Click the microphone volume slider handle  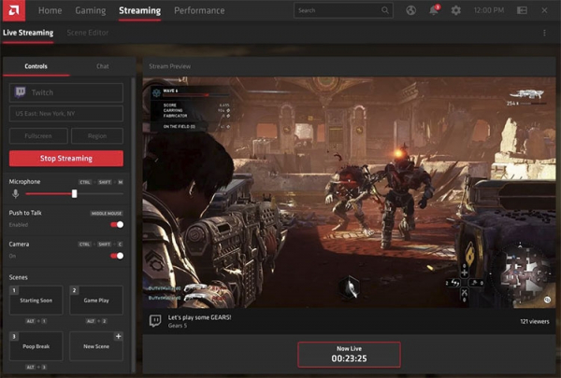pyautogui.click(x=74, y=193)
